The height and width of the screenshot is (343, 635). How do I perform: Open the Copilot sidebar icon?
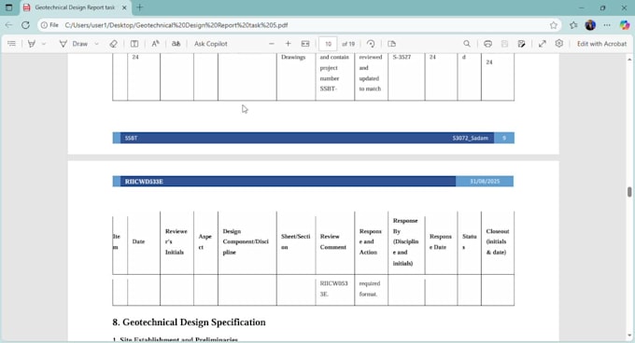coord(625,25)
